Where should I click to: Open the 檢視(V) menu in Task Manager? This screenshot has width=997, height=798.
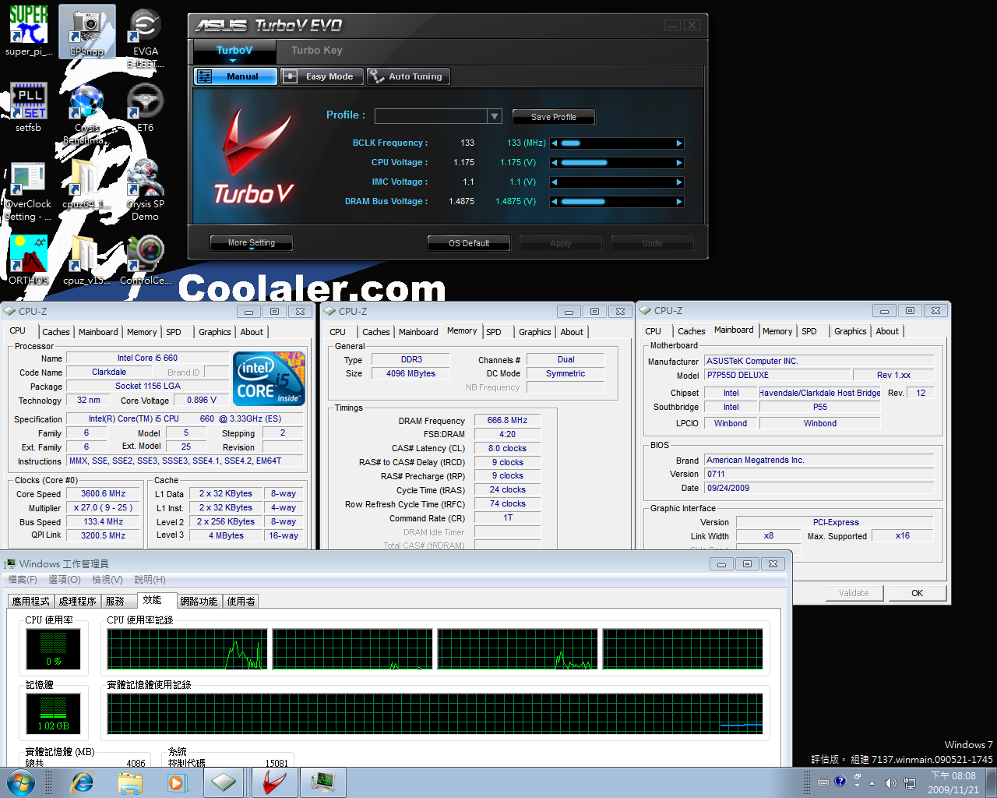click(107, 580)
